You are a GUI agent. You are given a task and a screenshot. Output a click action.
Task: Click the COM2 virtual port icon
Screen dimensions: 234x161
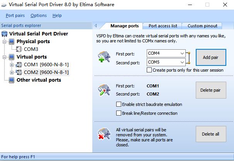pyautogui.click(x=19, y=72)
